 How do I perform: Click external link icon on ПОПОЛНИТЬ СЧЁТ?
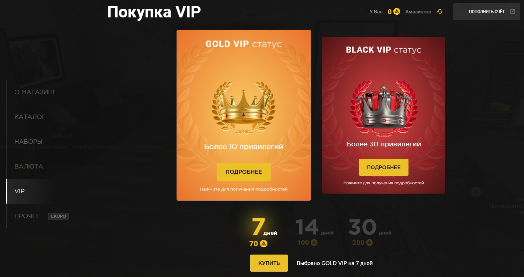(512, 11)
